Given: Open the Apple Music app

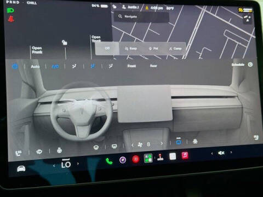Looking at the screenshot, I should [x=185, y=155].
